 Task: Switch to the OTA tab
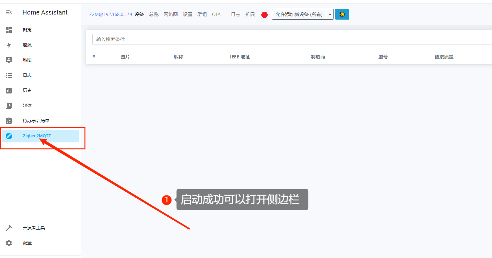point(216,15)
